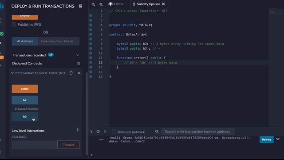The width and height of the screenshot is (284, 160).
Task: Copy the BytesArray contract address
Action: tap(71, 73)
